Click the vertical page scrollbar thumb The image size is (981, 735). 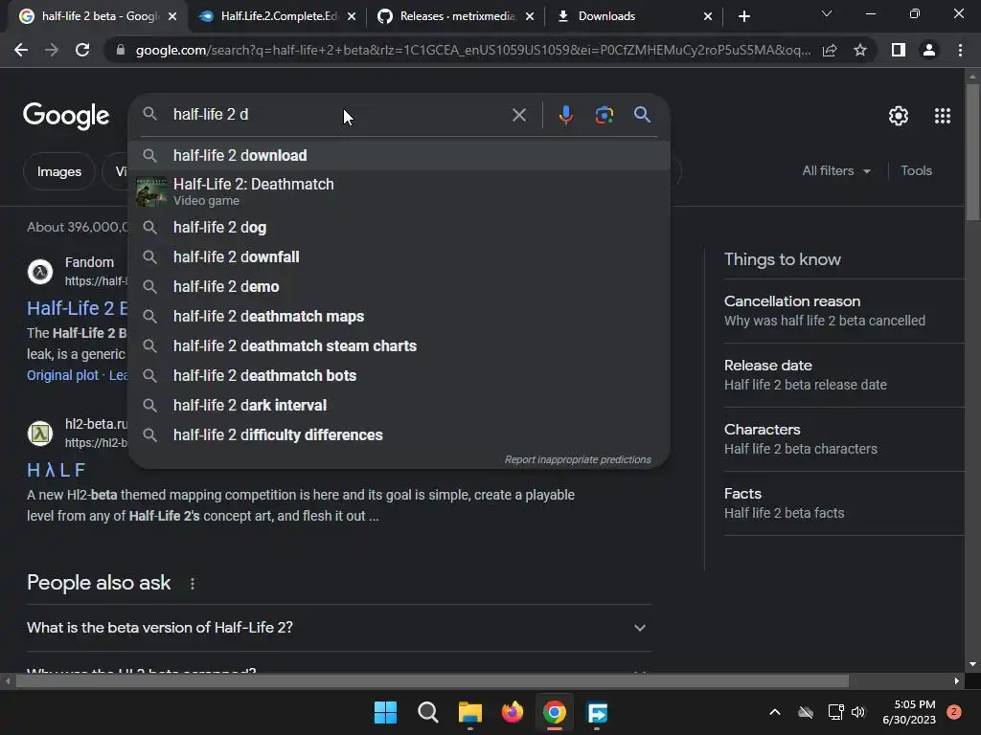pyautogui.click(x=972, y=151)
